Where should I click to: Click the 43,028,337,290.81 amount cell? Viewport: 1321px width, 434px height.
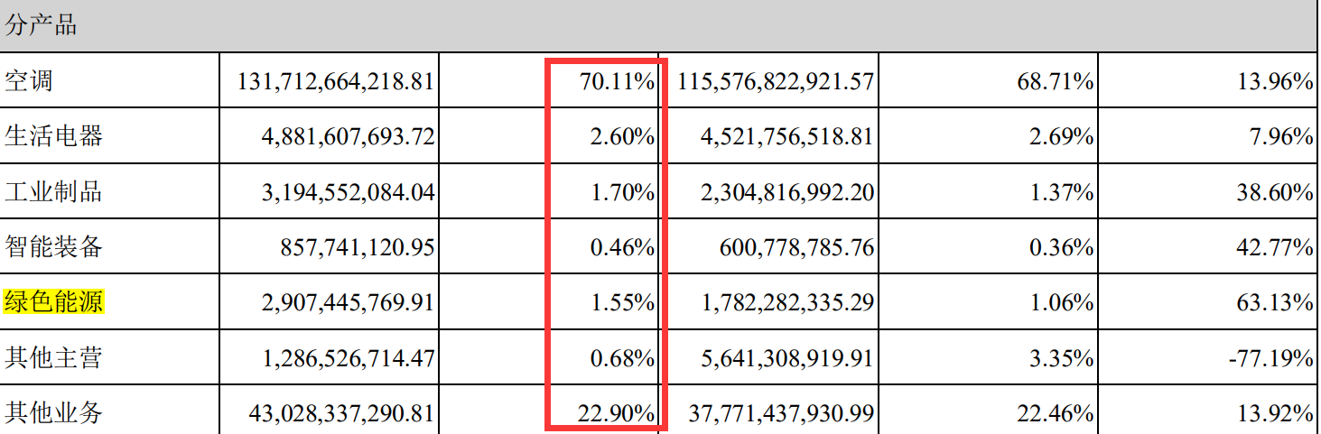(x=341, y=414)
